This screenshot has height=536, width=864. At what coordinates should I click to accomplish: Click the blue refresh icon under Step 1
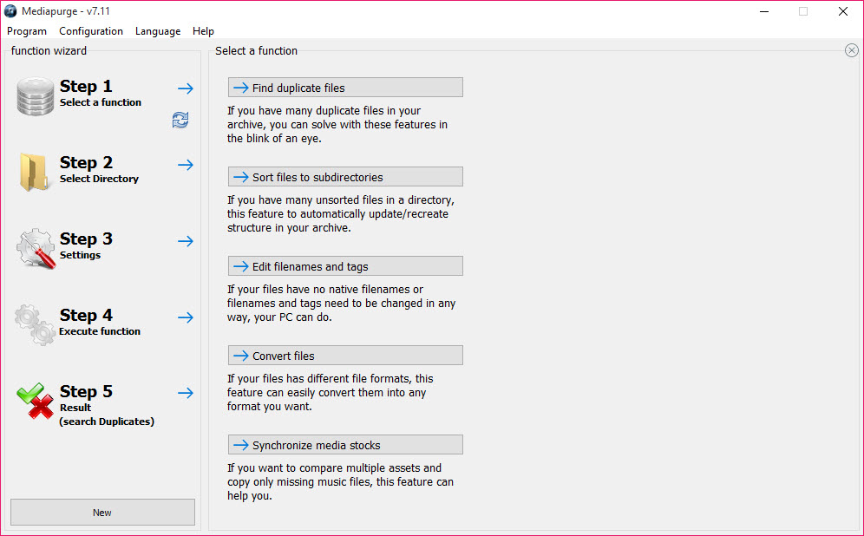pos(180,120)
